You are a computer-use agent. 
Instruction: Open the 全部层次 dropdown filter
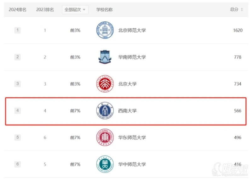click(75, 10)
